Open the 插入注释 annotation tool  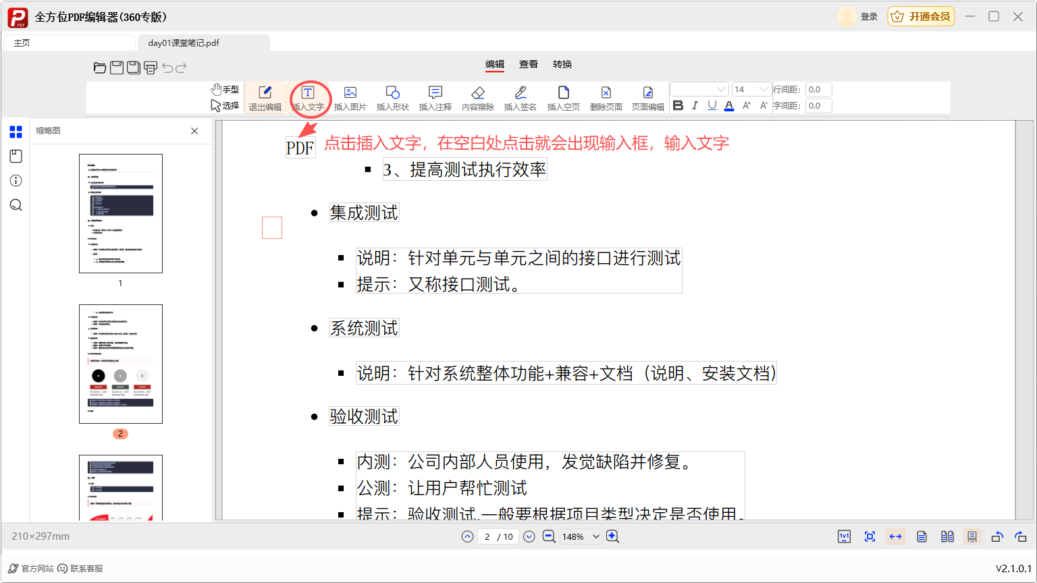point(435,97)
